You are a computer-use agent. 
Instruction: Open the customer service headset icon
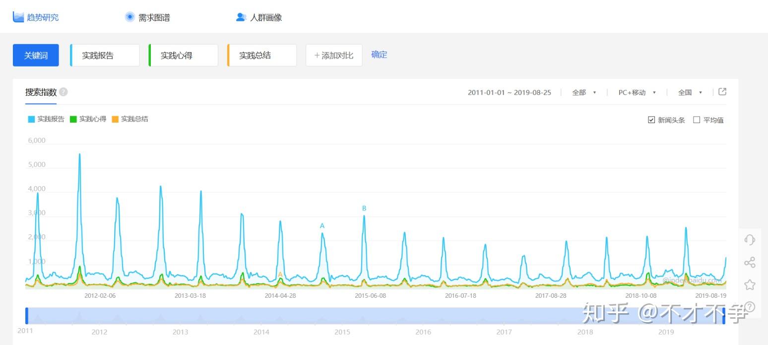click(750, 240)
